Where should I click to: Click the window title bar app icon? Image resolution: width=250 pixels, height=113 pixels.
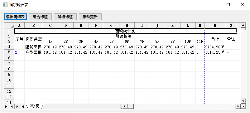click(5, 5)
